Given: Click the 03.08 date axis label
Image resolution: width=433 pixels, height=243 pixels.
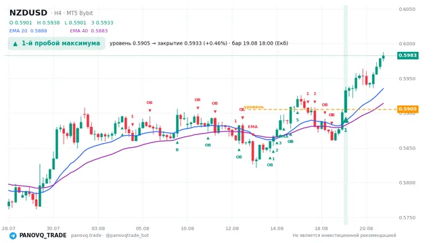Looking at the screenshot, I should click(x=98, y=228).
